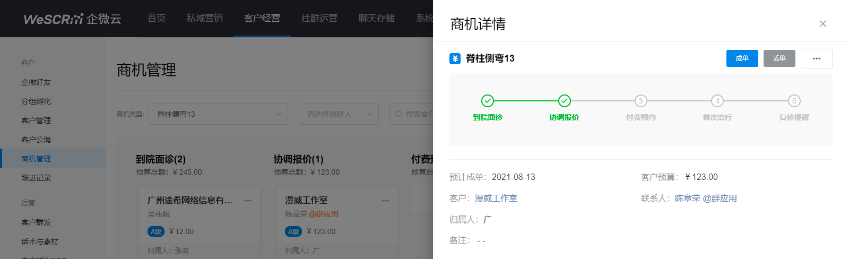
Task: Open the 漫威工作室 card title
Action: point(306,201)
